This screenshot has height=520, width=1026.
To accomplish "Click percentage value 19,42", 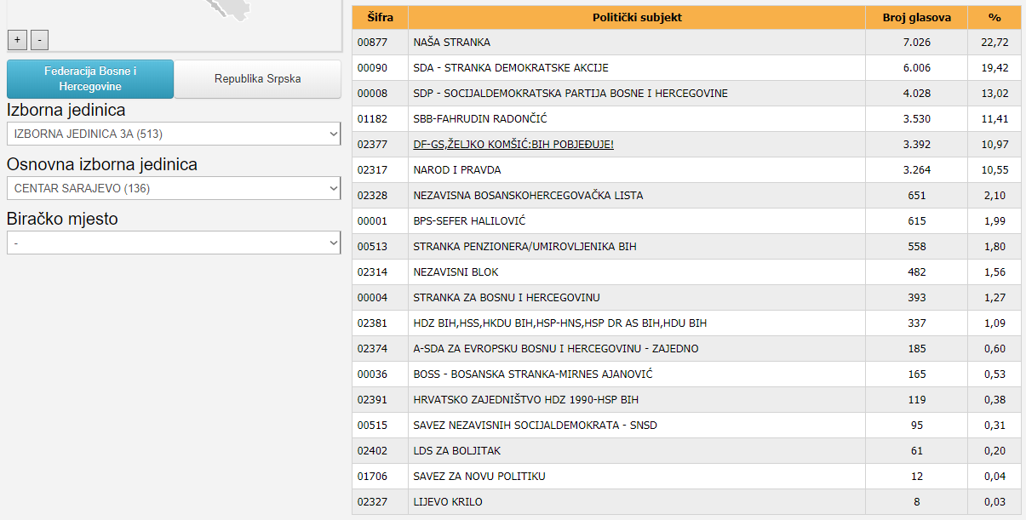I will point(994,68).
